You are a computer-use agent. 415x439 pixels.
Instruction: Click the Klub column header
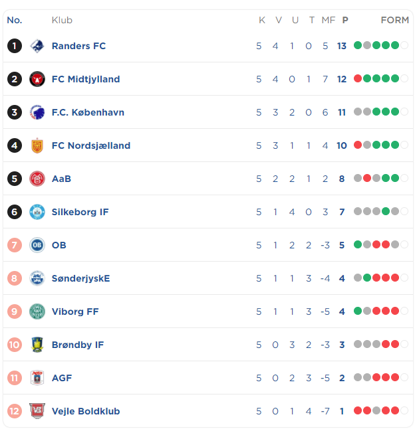[x=62, y=20]
